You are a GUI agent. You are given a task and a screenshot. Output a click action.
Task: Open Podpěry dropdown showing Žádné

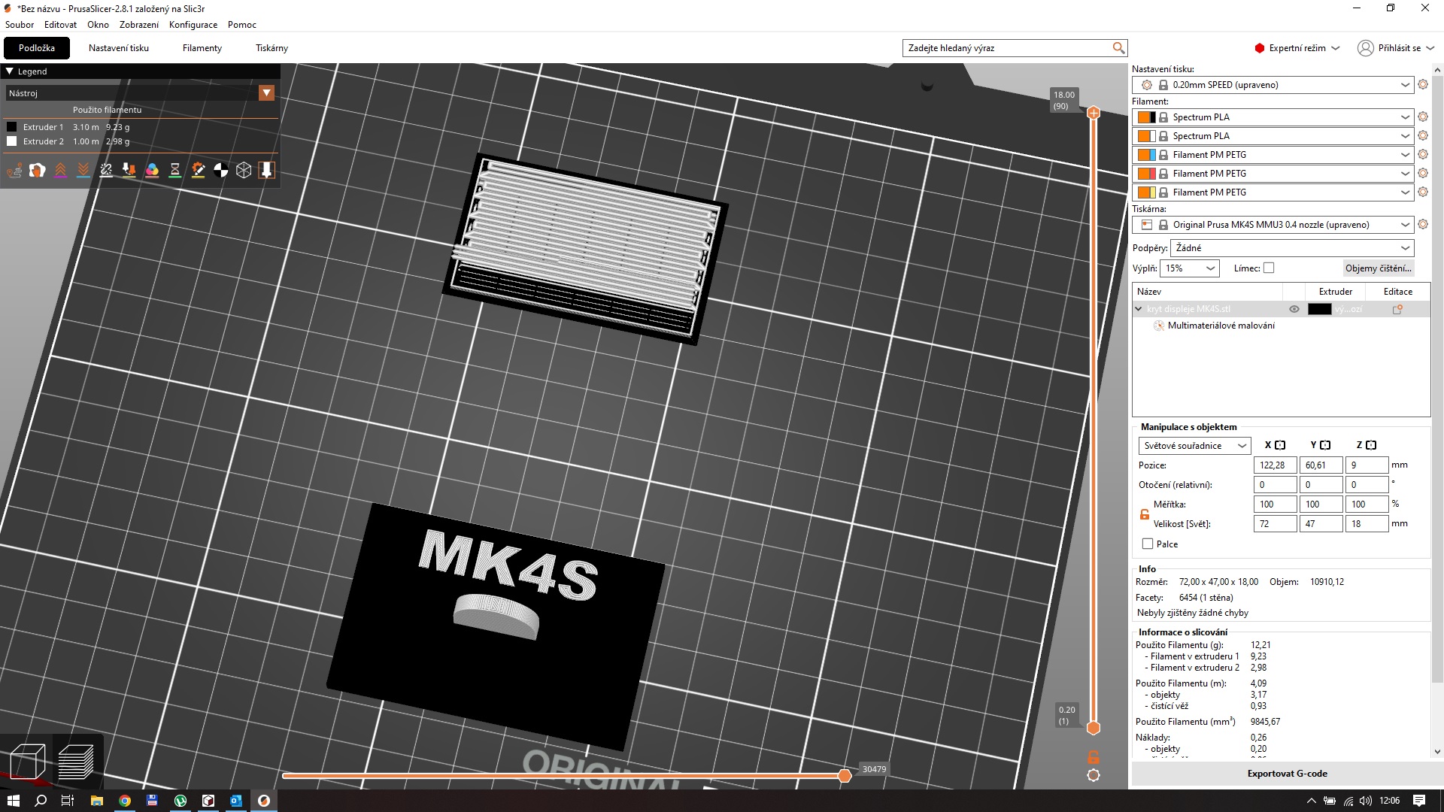pyautogui.click(x=1292, y=248)
